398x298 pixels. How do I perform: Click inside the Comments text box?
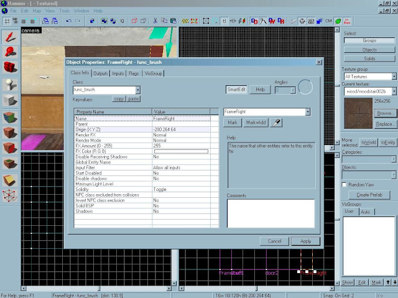(x=270, y=213)
